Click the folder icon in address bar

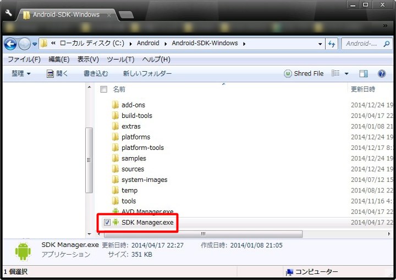coord(43,44)
